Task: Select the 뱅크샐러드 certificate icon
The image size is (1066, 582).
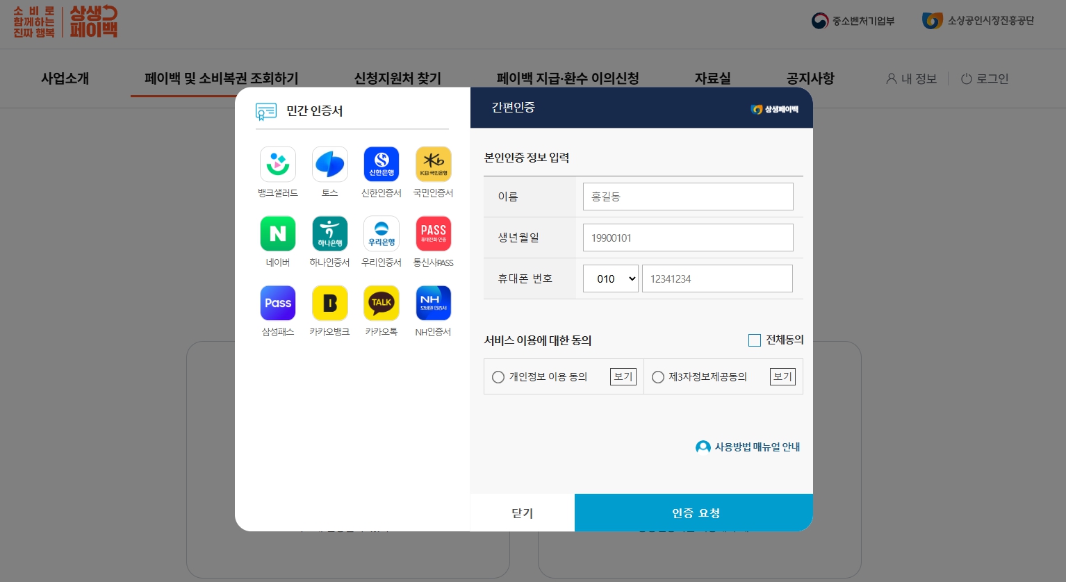Action: (278, 164)
